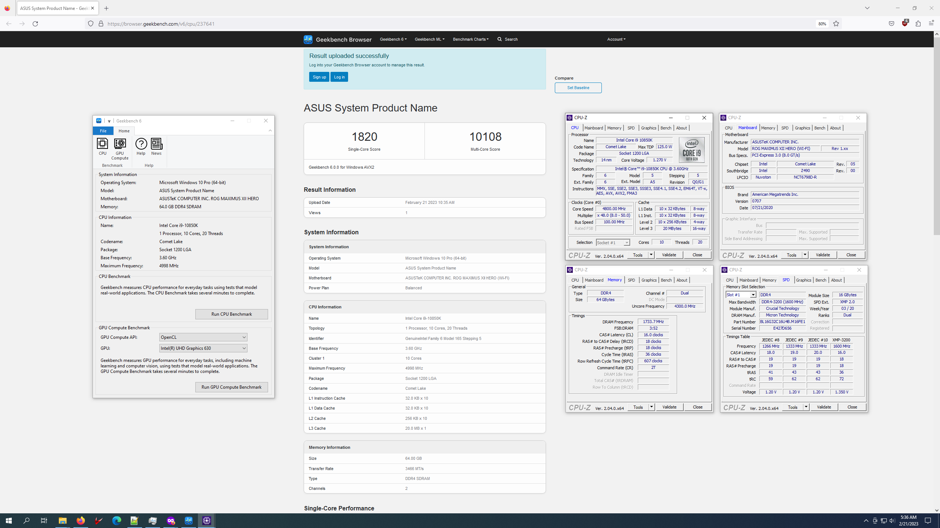940x528 pixels.
Task: Open the GPU Compute API dropdown
Action: pyautogui.click(x=203, y=337)
